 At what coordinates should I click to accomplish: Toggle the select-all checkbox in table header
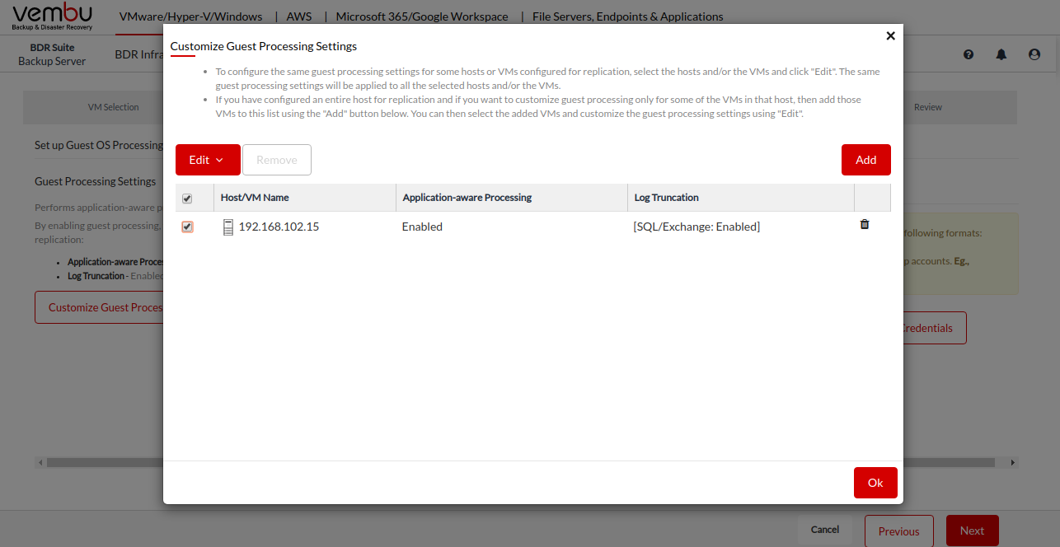pyautogui.click(x=187, y=199)
